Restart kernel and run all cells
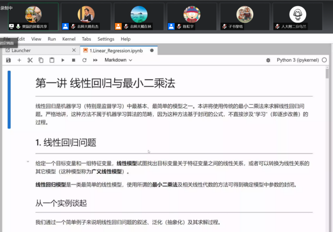333x232 pixels. pyautogui.click(x=95, y=60)
